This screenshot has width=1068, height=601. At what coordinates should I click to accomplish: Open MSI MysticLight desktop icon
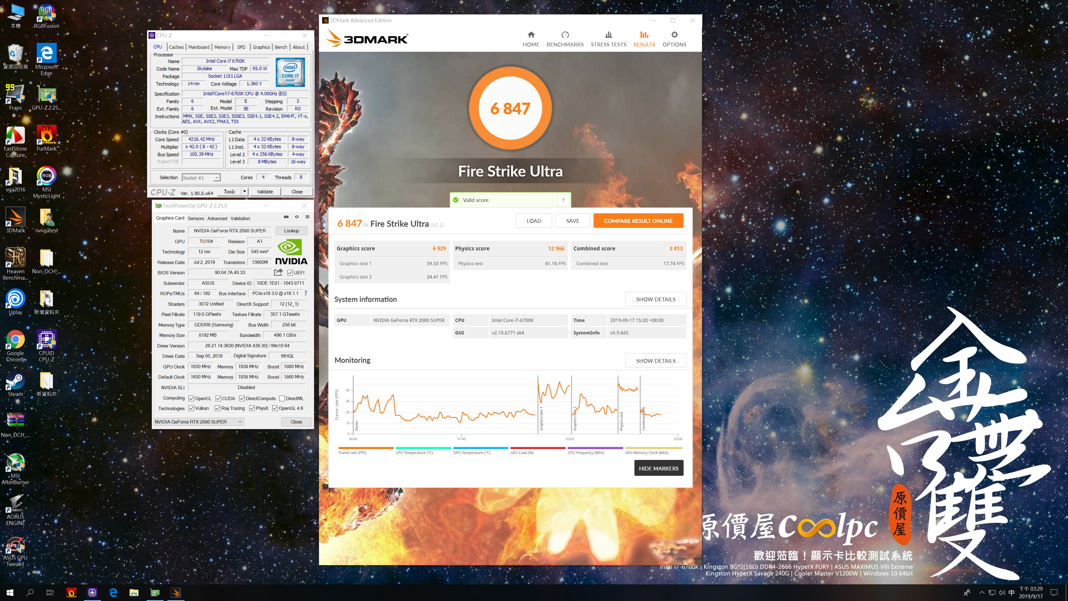46,183
